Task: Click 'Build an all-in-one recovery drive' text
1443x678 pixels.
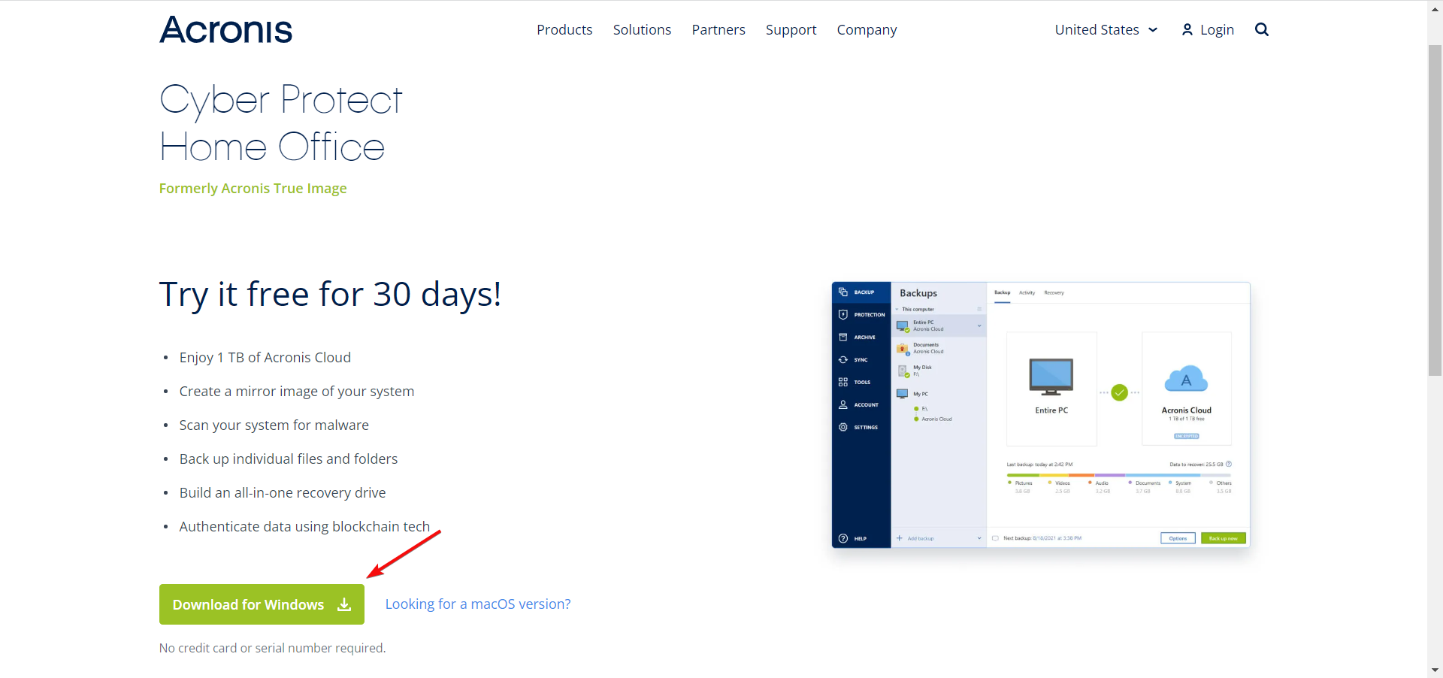Action: pos(282,493)
